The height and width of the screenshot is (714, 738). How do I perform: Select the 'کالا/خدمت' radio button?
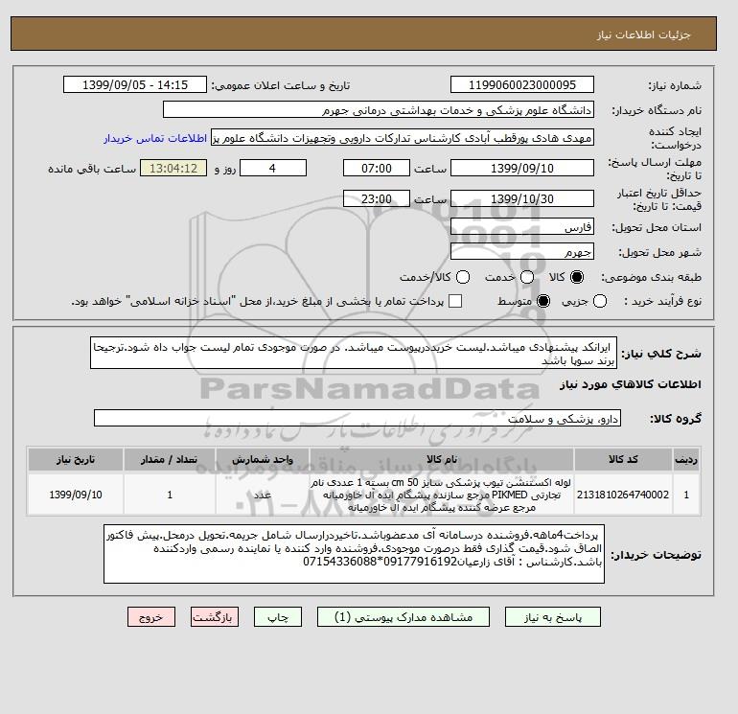(x=463, y=277)
